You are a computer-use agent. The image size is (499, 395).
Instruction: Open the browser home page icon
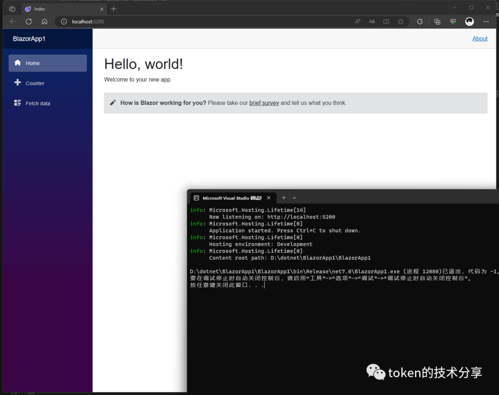click(44, 22)
